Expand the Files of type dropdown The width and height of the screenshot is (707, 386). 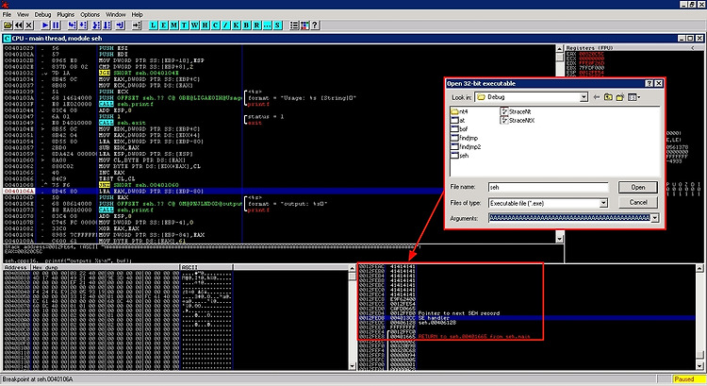pyautogui.click(x=603, y=204)
